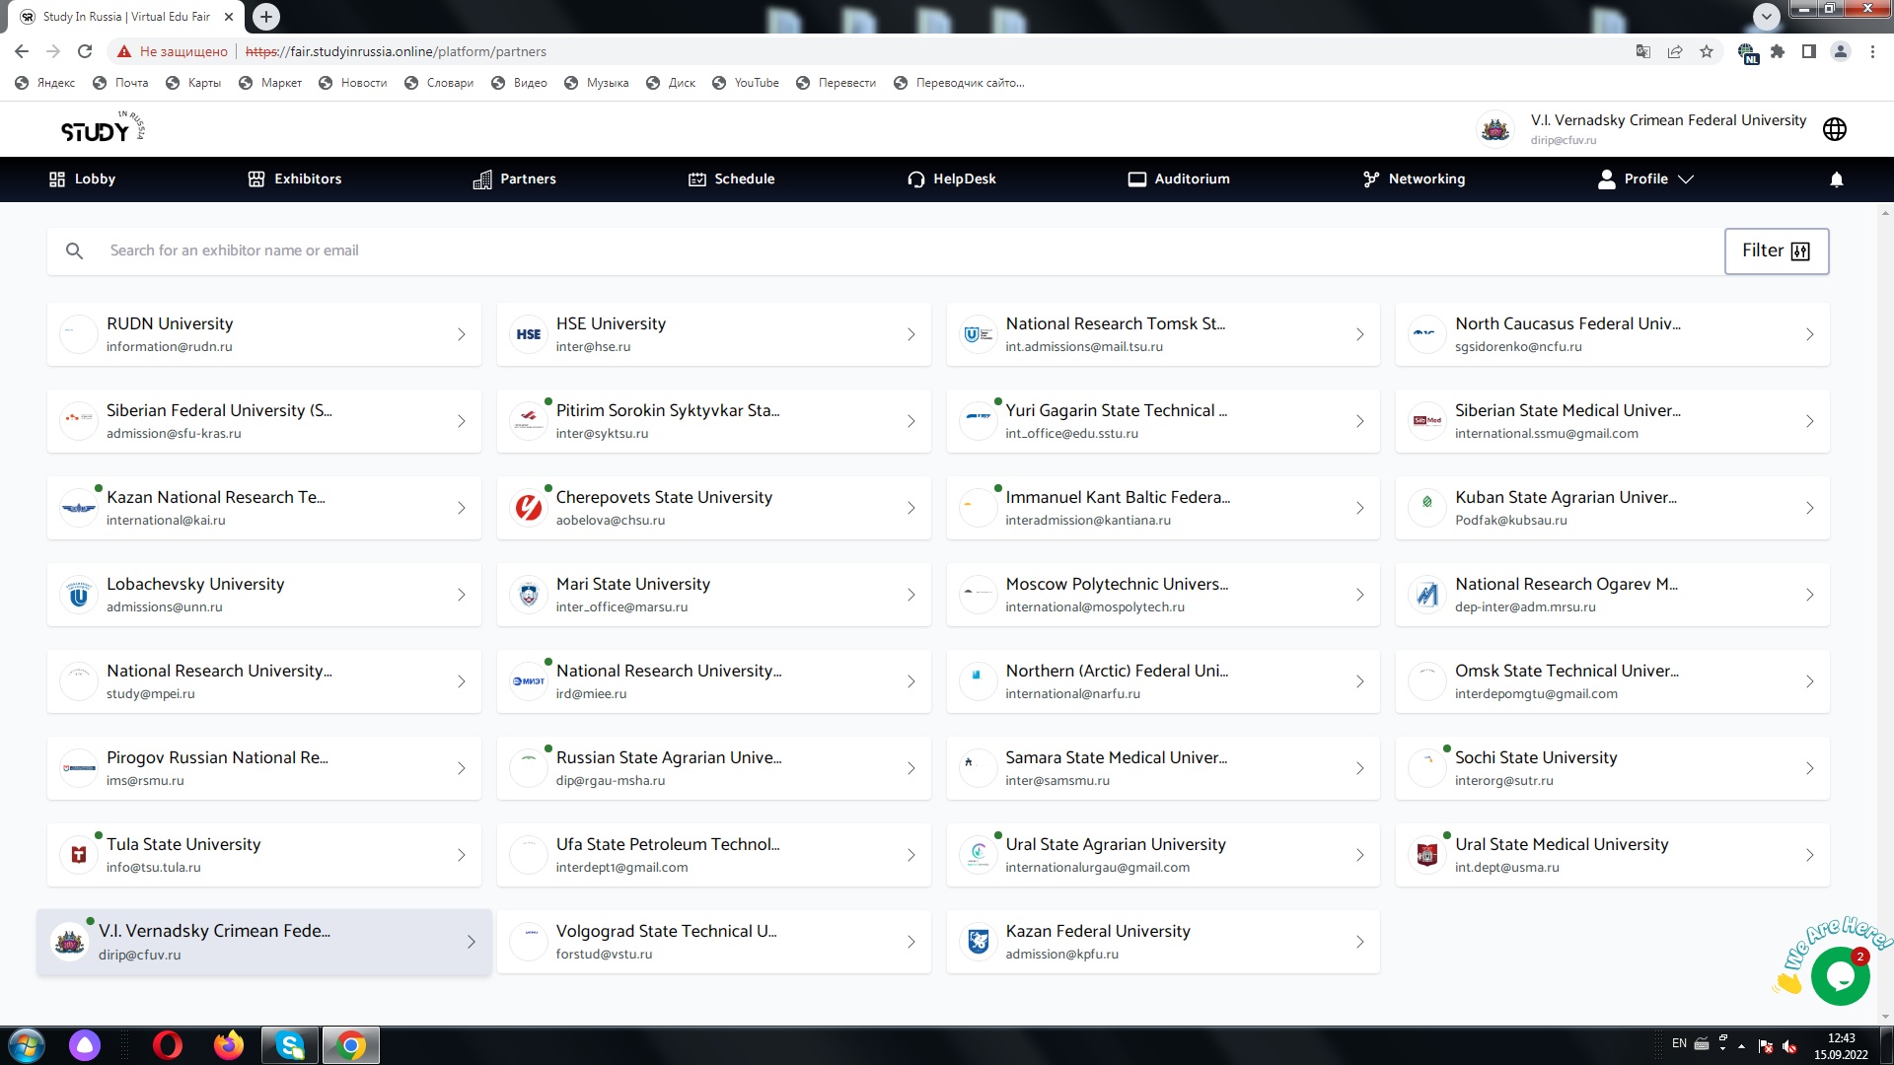Bookmark page with the star icon
This screenshot has width=1894, height=1065.
coord(1707,51)
